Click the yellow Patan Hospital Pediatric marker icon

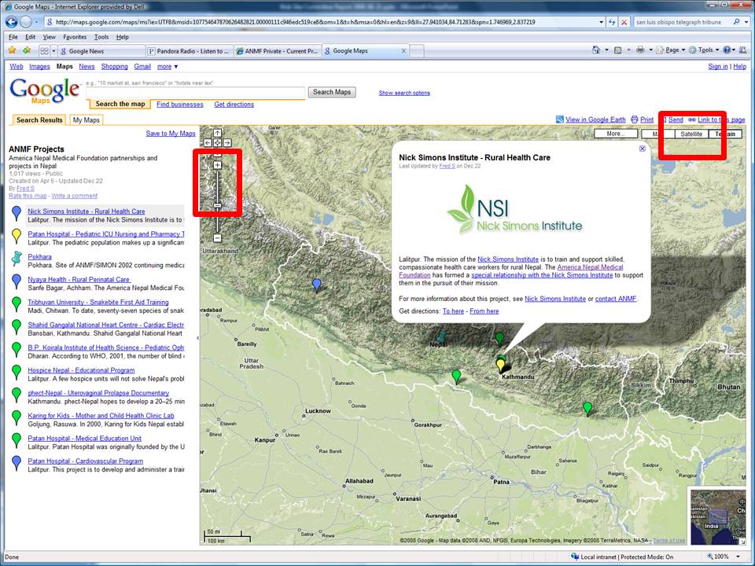point(17,235)
